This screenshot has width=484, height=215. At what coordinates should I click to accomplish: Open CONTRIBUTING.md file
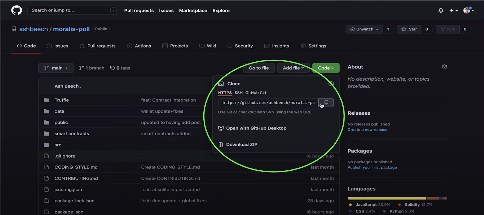tap(76, 178)
